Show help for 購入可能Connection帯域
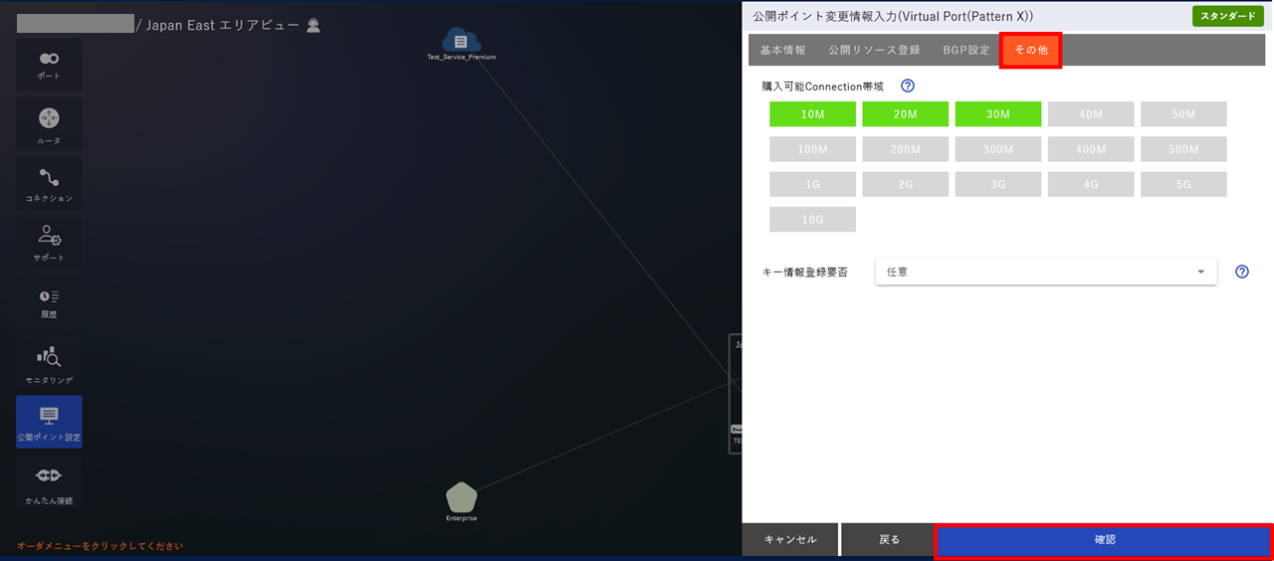This screenshot has width=1274, height=561. click(907, 87)
